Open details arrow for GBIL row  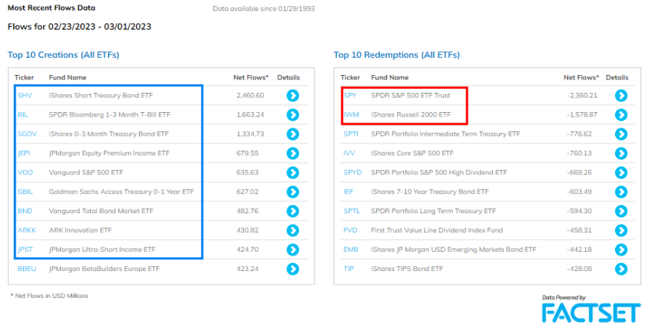click(x=292, y=192)
